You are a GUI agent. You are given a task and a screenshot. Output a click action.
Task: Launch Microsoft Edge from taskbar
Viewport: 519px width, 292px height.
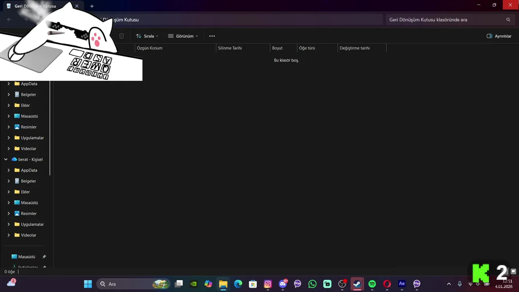pyautogui.click(x=238, y=284)
